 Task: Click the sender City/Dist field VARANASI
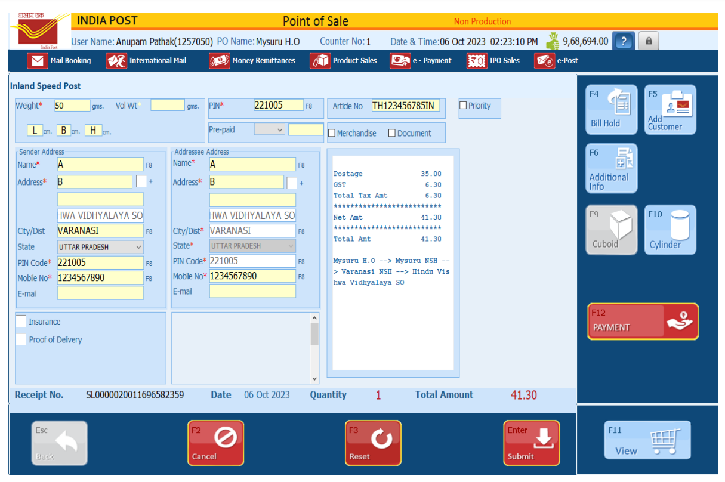[x=100, y=231]
